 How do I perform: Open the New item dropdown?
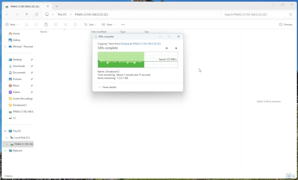pos(12,25)
